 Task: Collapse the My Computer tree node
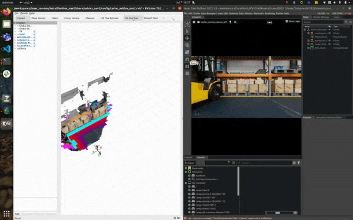point(186,183)
